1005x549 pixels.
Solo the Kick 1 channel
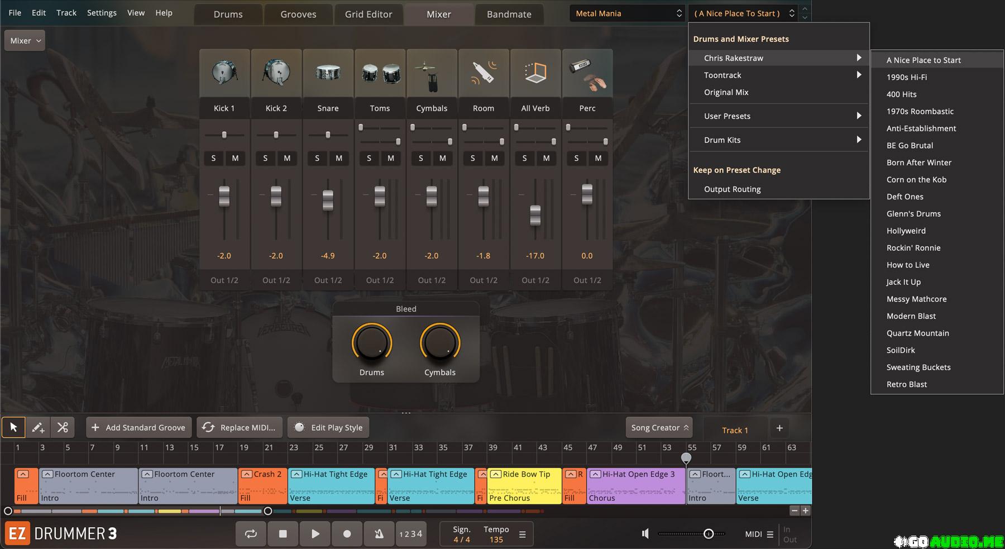pyautogui.click(x=213, y=158)
